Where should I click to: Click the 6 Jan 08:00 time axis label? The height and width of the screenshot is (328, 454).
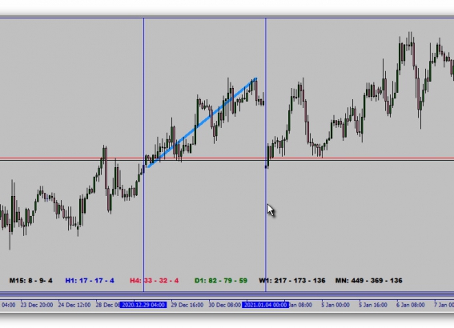click(x=411, y=305)
